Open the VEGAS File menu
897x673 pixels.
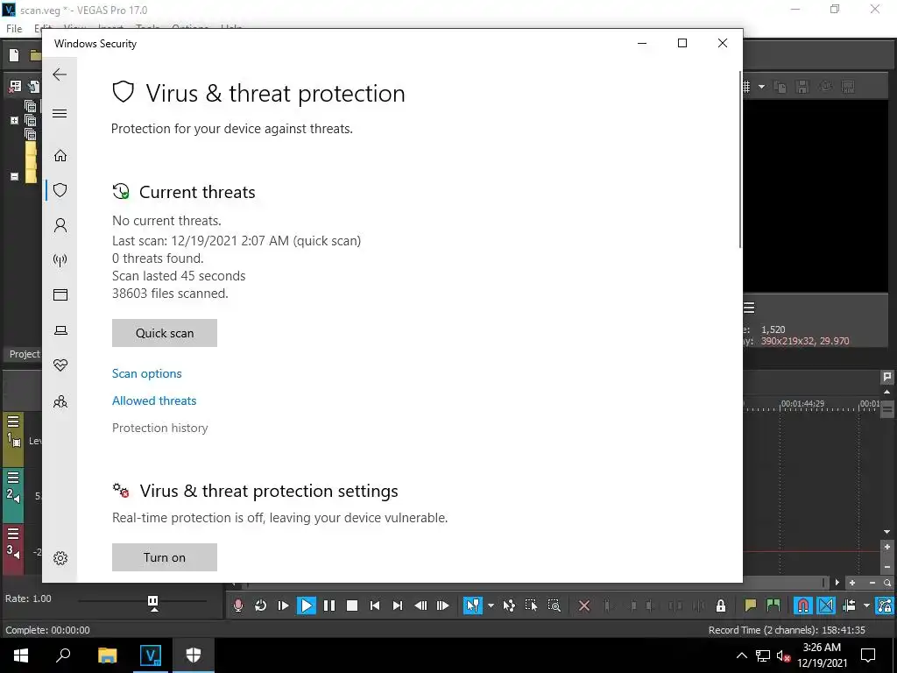14,29
